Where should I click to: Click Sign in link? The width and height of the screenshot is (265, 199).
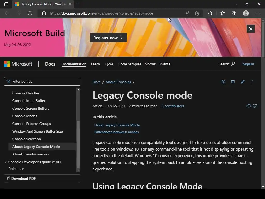click(x=248, y=64)
